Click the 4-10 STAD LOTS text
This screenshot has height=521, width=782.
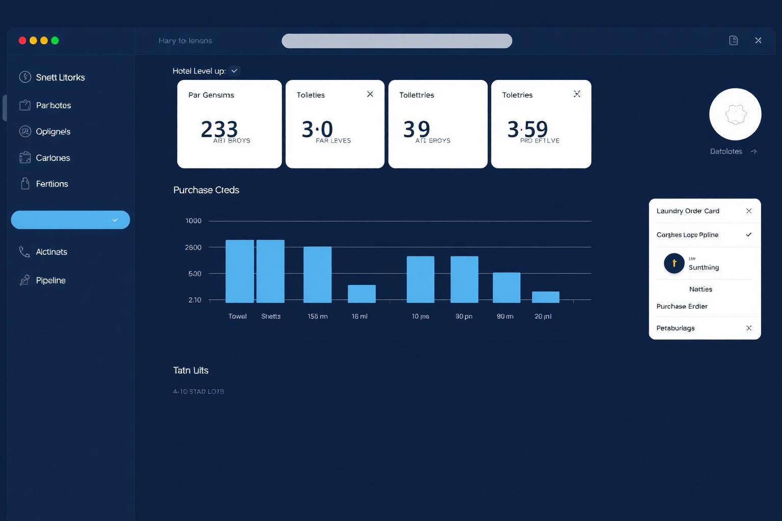pyautogui.click(x=199, y=391)
